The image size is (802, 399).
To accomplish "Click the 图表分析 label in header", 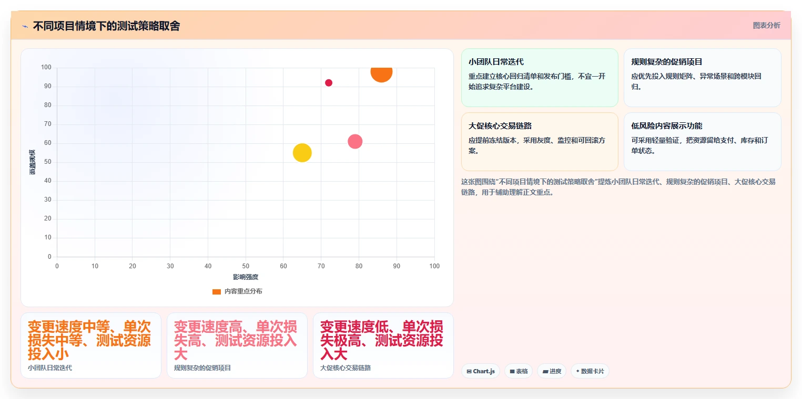I will (766, 25).
